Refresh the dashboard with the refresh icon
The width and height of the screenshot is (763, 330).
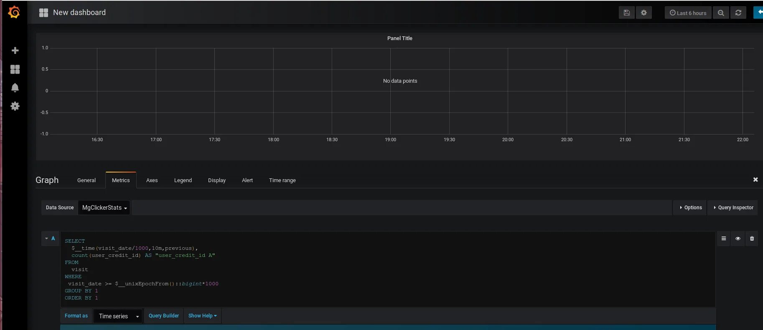[738, 13]
